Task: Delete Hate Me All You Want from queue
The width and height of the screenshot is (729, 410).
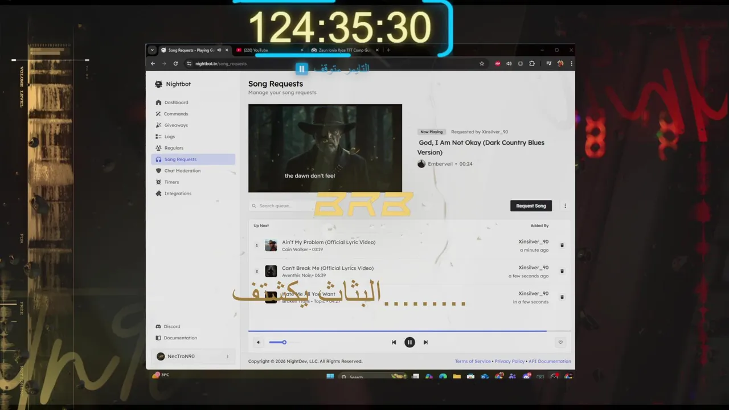Action: coord(562,297)
